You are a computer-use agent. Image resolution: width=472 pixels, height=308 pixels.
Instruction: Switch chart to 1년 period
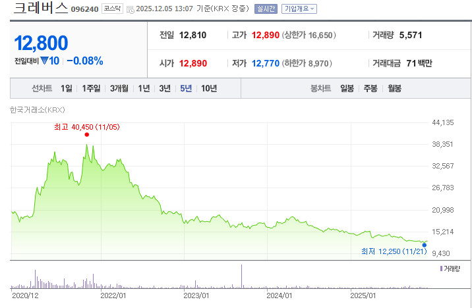tap(144, 88)
